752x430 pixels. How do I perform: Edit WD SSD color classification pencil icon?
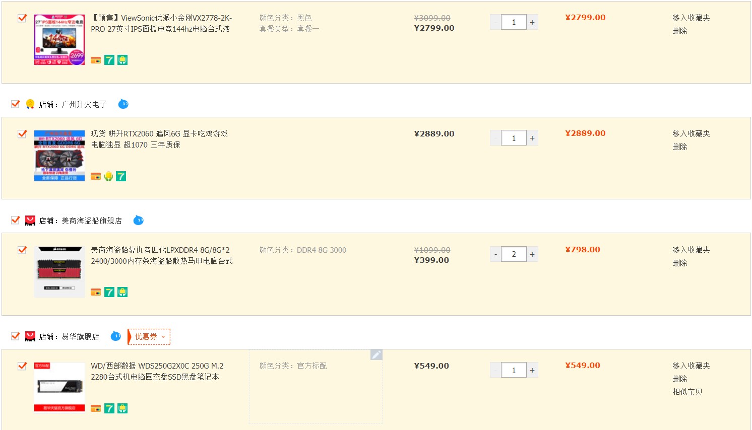pos(377,355)
